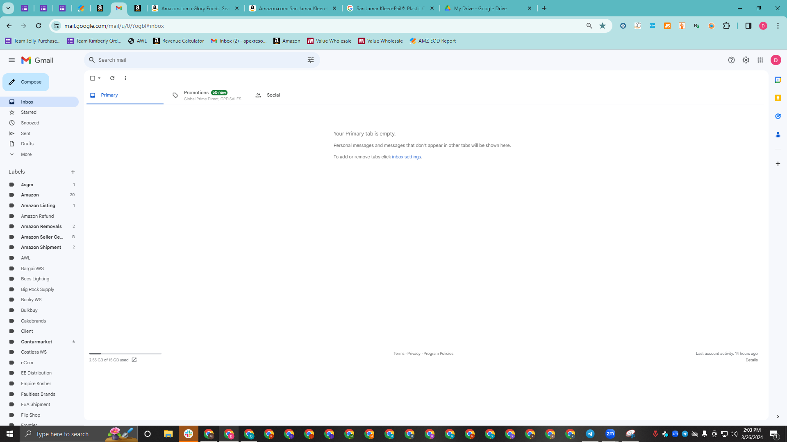Viewport: 787px width, 442px height.
Task: Click the storage usage progress bar
Action: (x=125, y=354)
